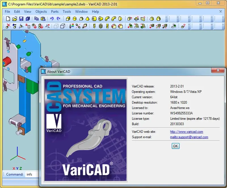
Task: Insert a hollow pipe solid
Action: (x=94, y=19)
